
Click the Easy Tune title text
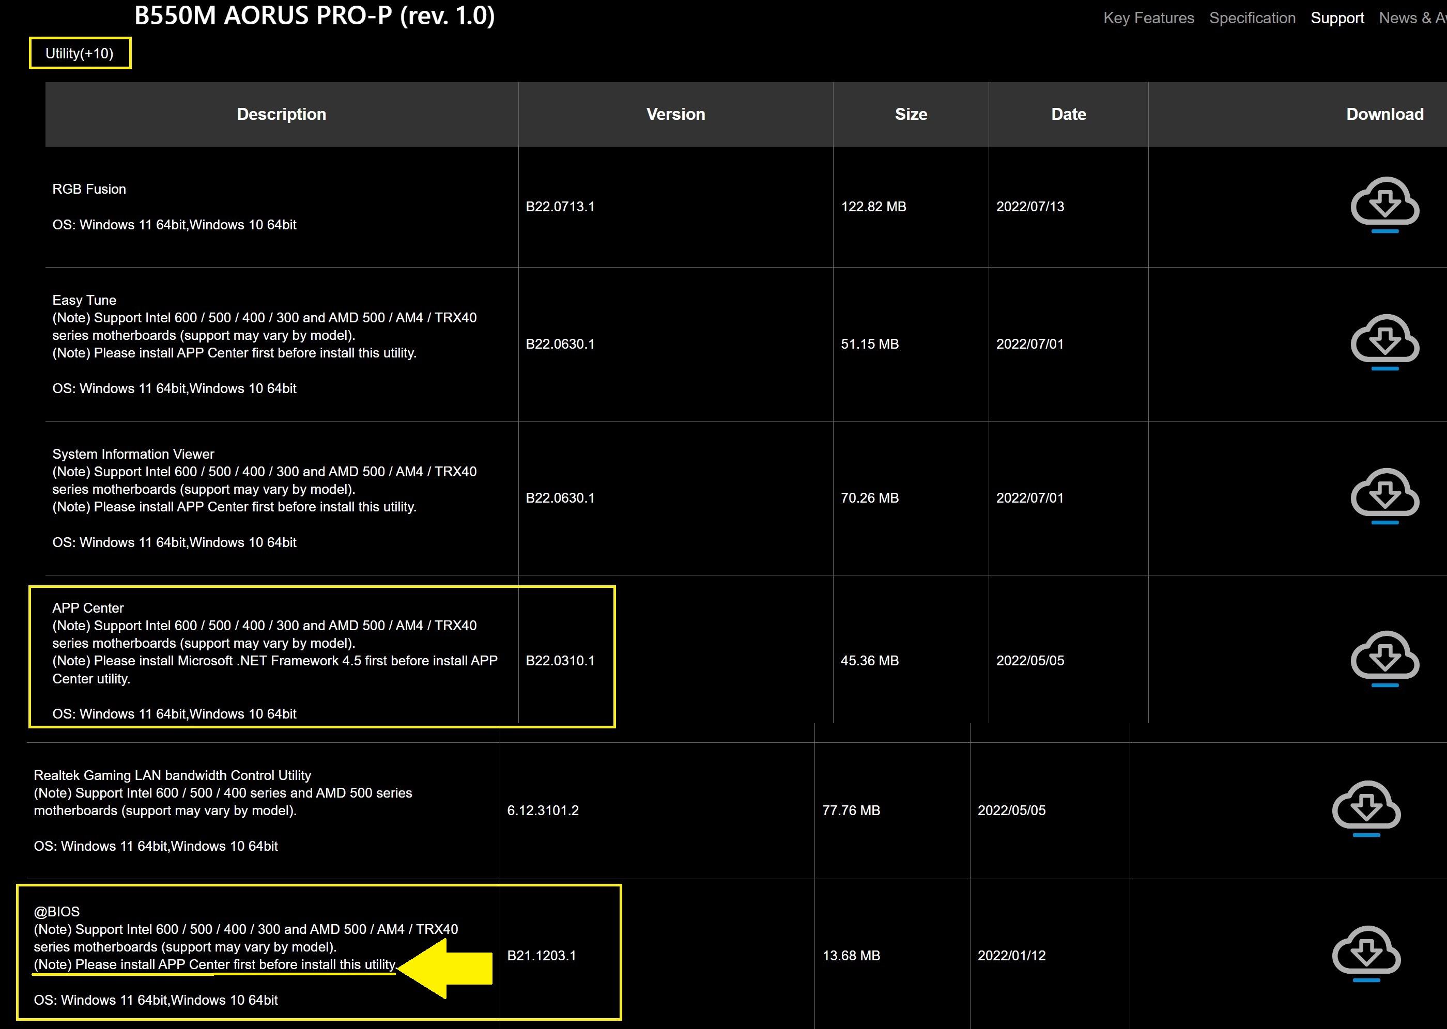pyautogui.click(x=84, y=300)
